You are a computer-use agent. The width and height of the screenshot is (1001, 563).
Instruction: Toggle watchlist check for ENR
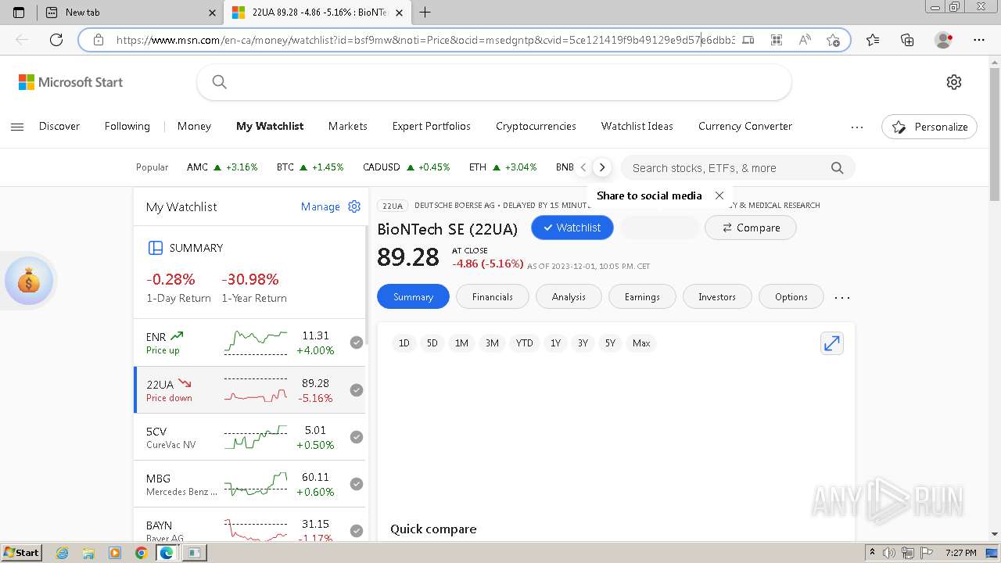pos(357,342)
